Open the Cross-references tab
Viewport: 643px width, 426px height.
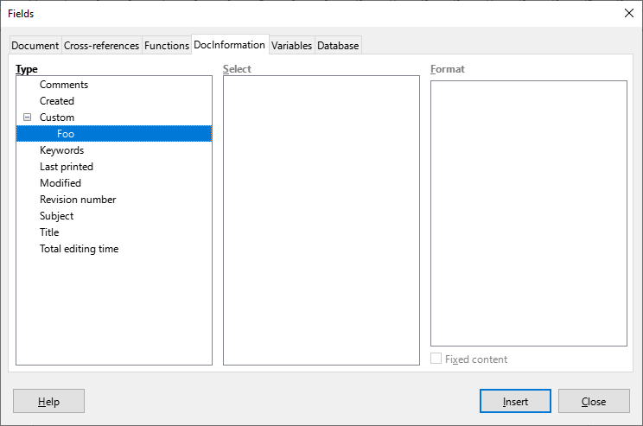coord(101,46)
